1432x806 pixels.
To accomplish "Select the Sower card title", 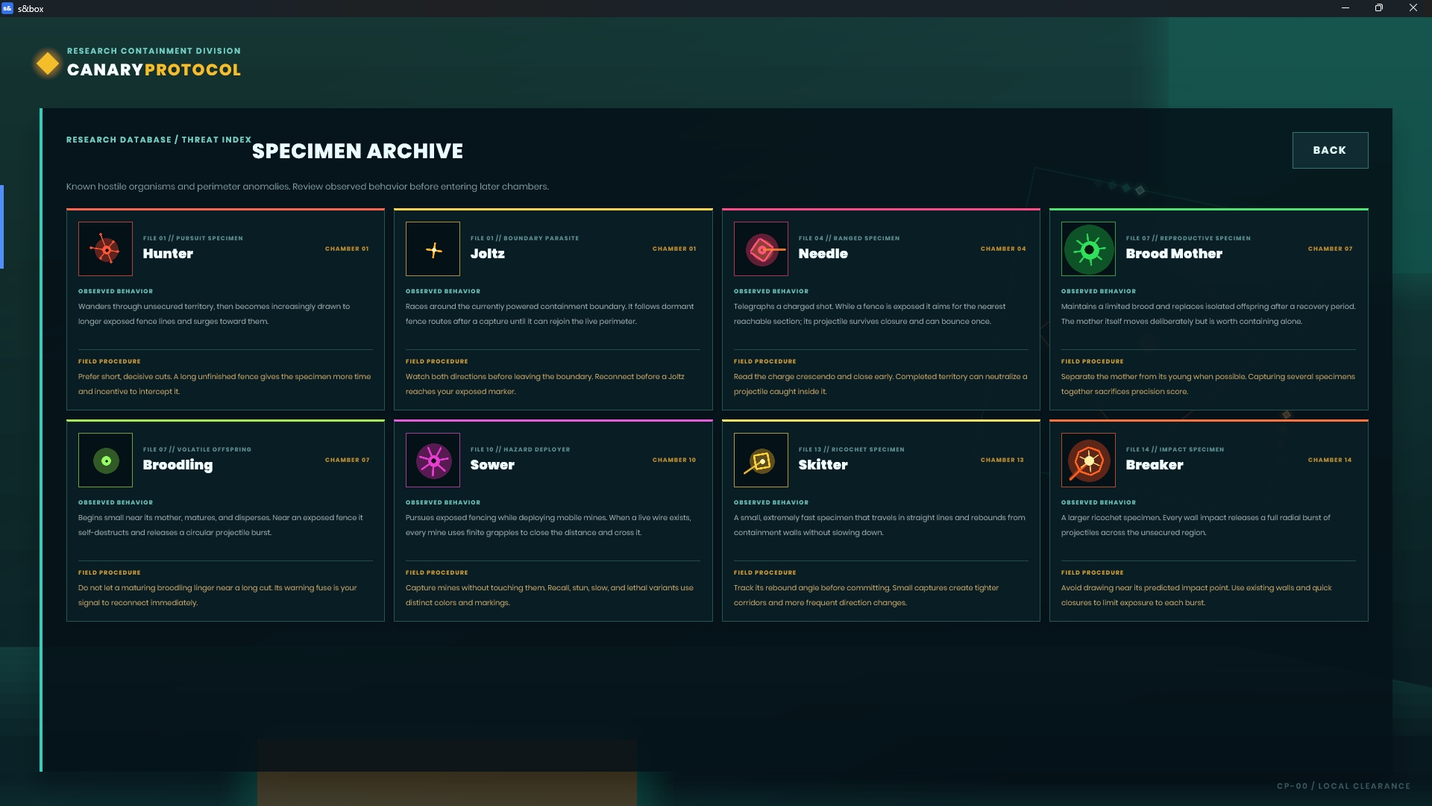I will (x=492, y=465).
